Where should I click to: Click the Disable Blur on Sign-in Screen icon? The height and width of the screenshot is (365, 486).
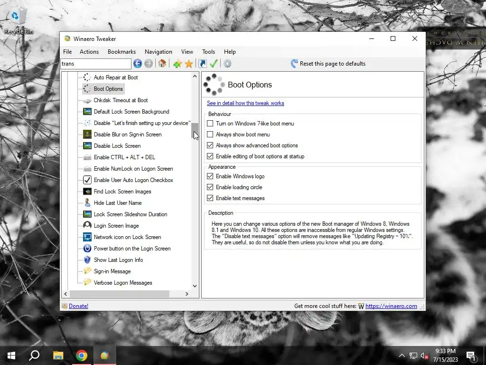coord(87,134)
